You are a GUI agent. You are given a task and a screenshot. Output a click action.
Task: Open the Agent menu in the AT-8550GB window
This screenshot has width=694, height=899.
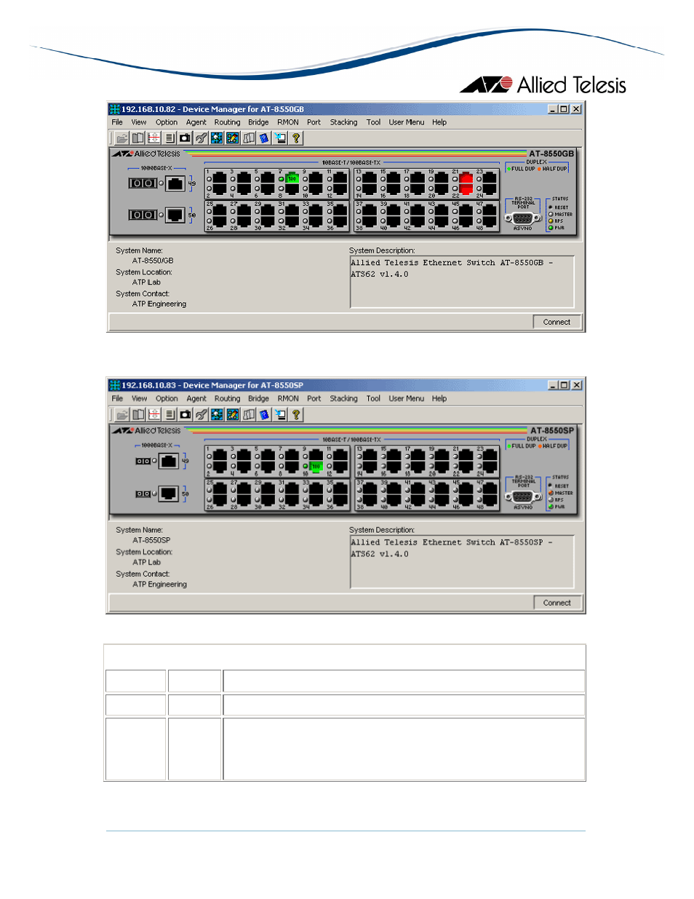196,122
